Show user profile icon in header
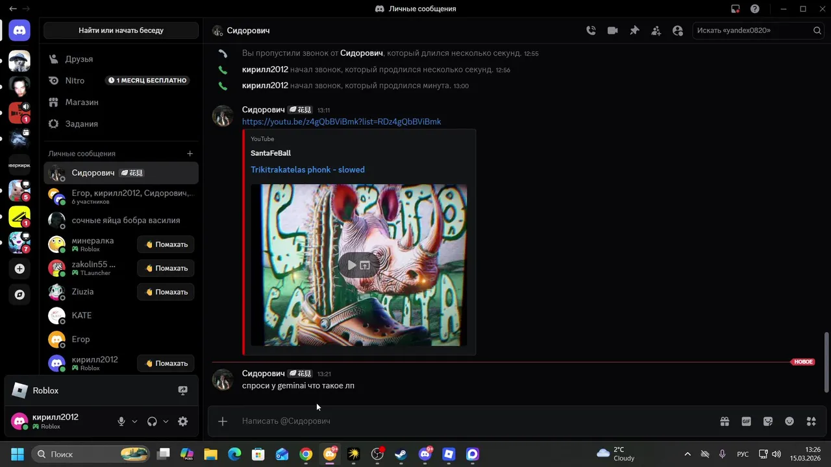The height and width of the screenshot is (467, 831). (x=678, y=30)
